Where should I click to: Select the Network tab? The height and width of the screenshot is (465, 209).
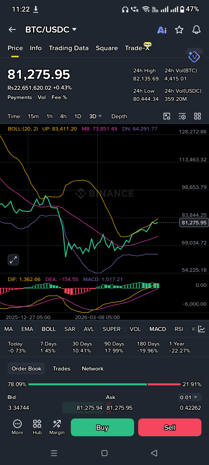click(93, 369)
